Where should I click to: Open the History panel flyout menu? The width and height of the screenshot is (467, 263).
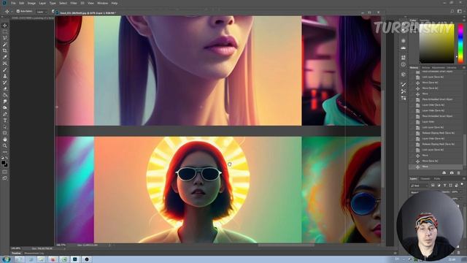[x=463, y=68]
